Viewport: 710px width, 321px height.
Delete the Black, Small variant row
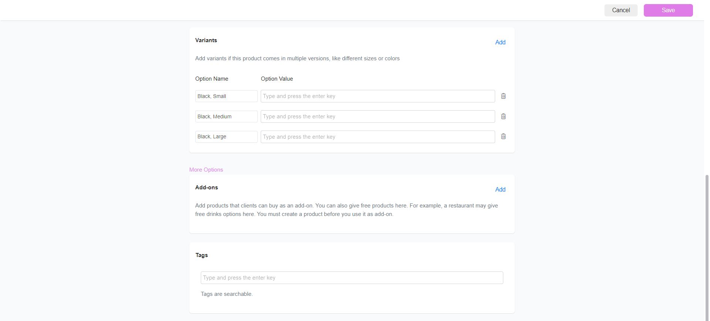(503, 96)
